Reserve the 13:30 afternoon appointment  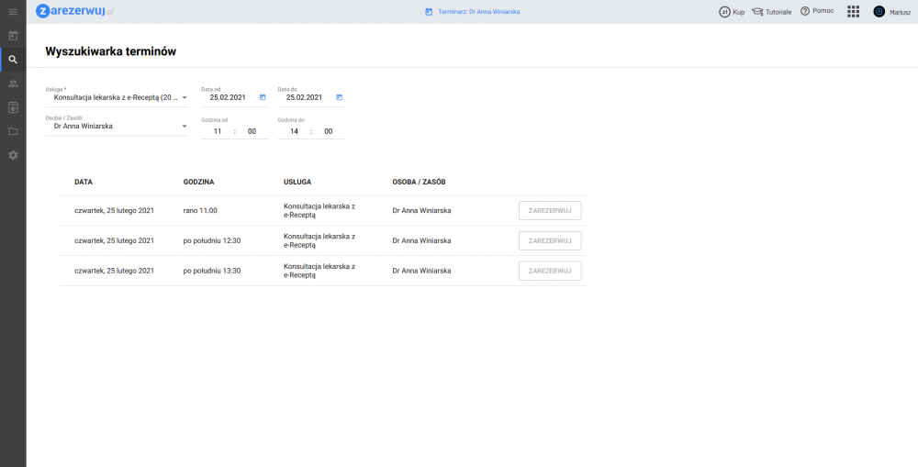550,271
